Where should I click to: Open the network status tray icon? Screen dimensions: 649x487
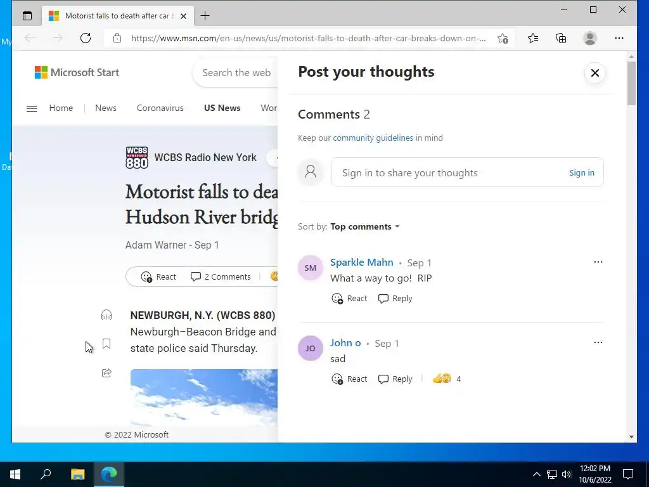(x=552, y=474)
